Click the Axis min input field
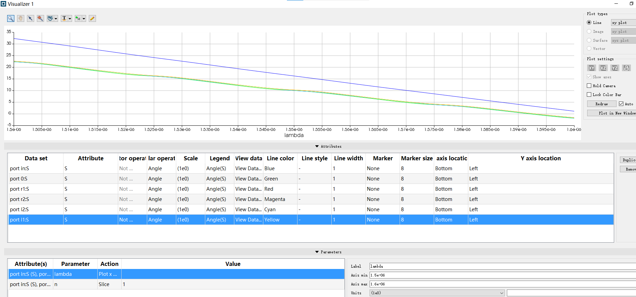The height and width of the screenshot is (297, 636). pos(503,275)
